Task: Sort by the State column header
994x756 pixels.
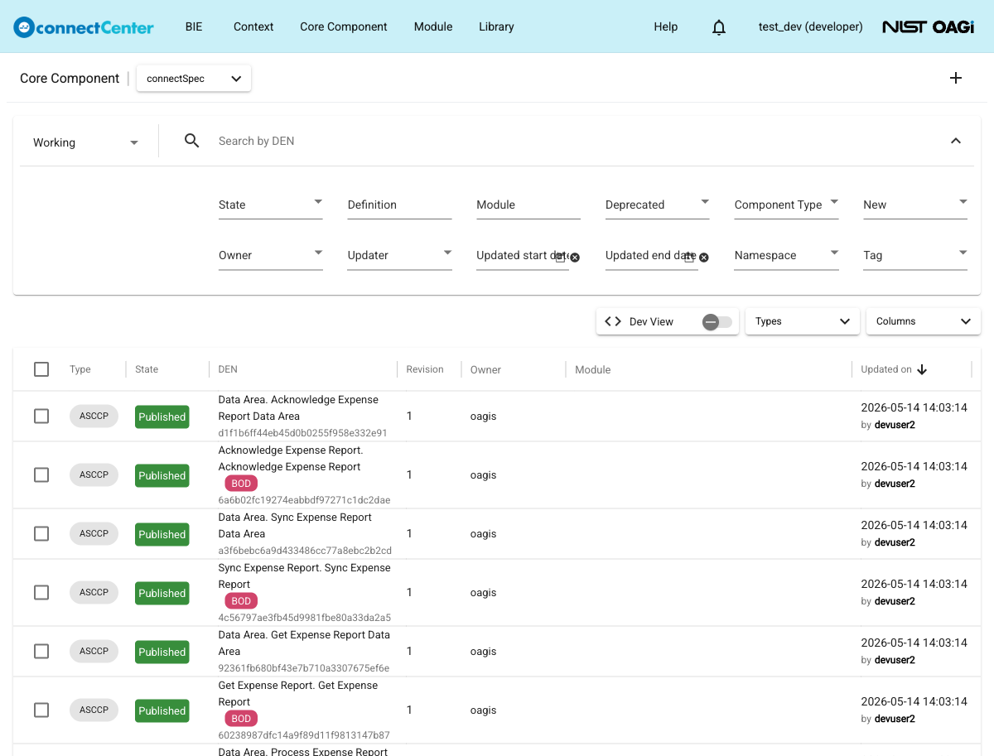Action: [x=147, y=369]
